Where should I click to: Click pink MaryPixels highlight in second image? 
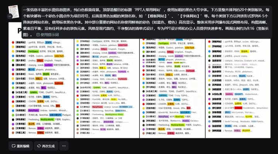[x=97, y=107]
